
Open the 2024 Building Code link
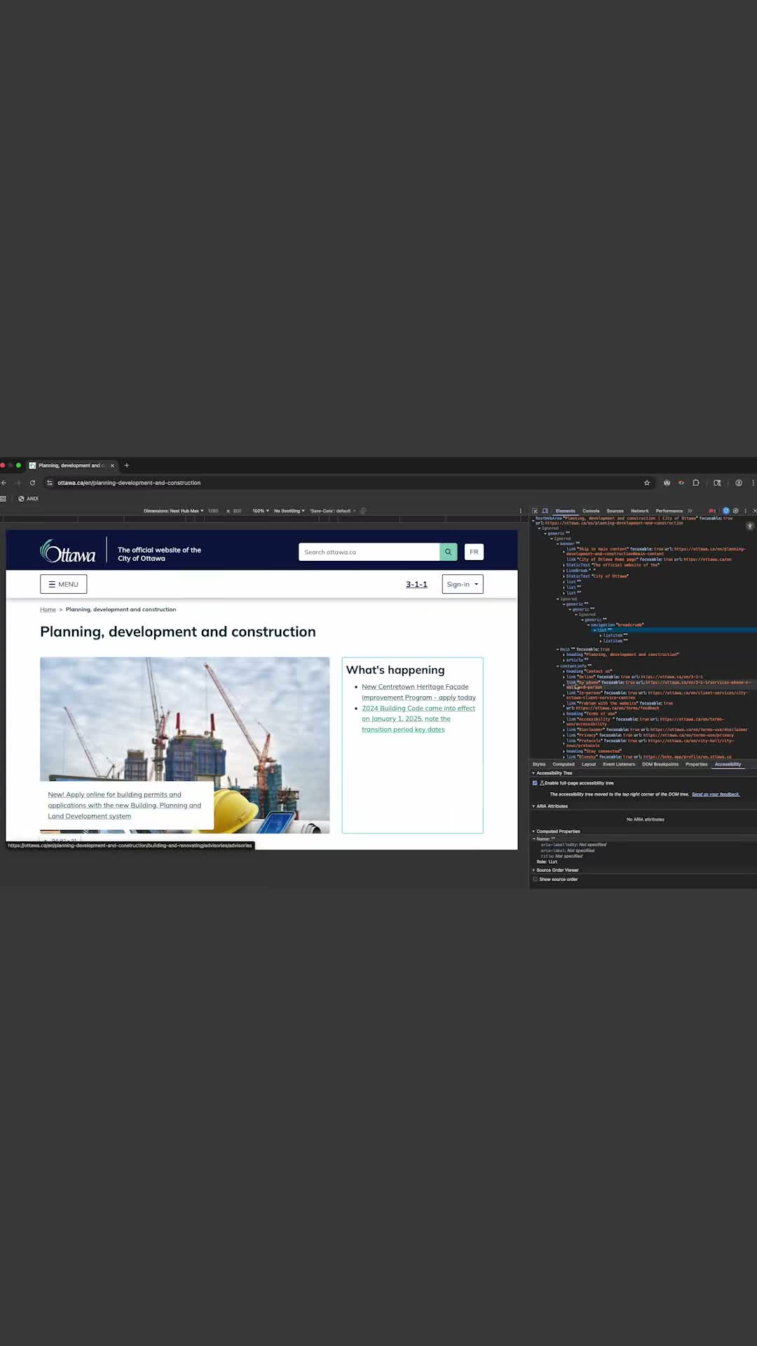(x=418, y=719)
